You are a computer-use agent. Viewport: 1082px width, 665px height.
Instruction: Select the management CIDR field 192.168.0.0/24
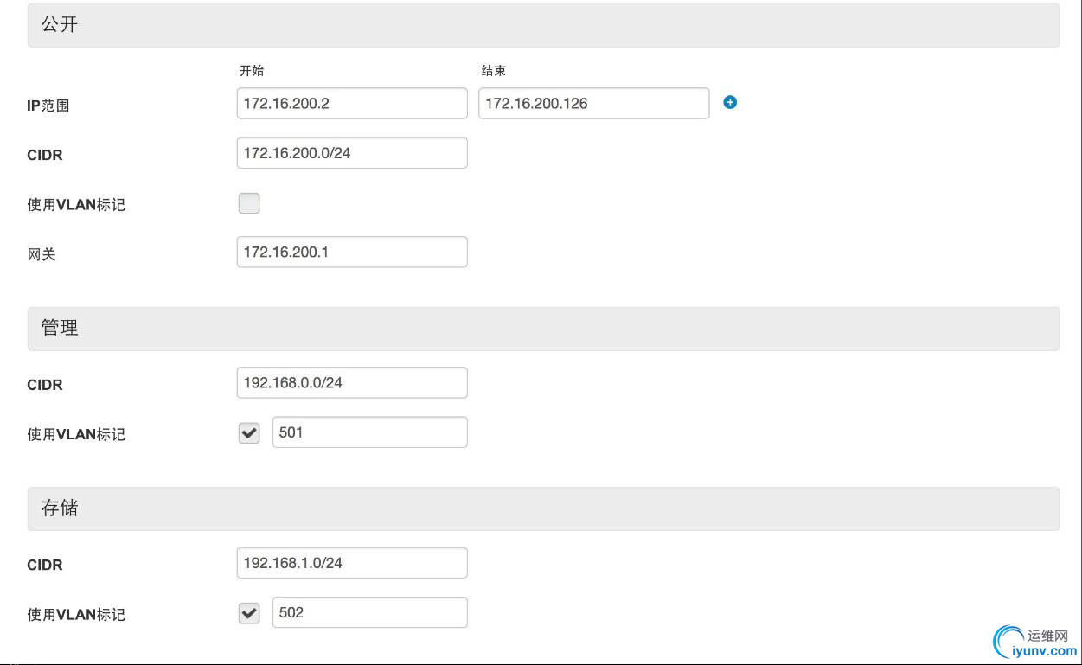click(x=352, y=383)
